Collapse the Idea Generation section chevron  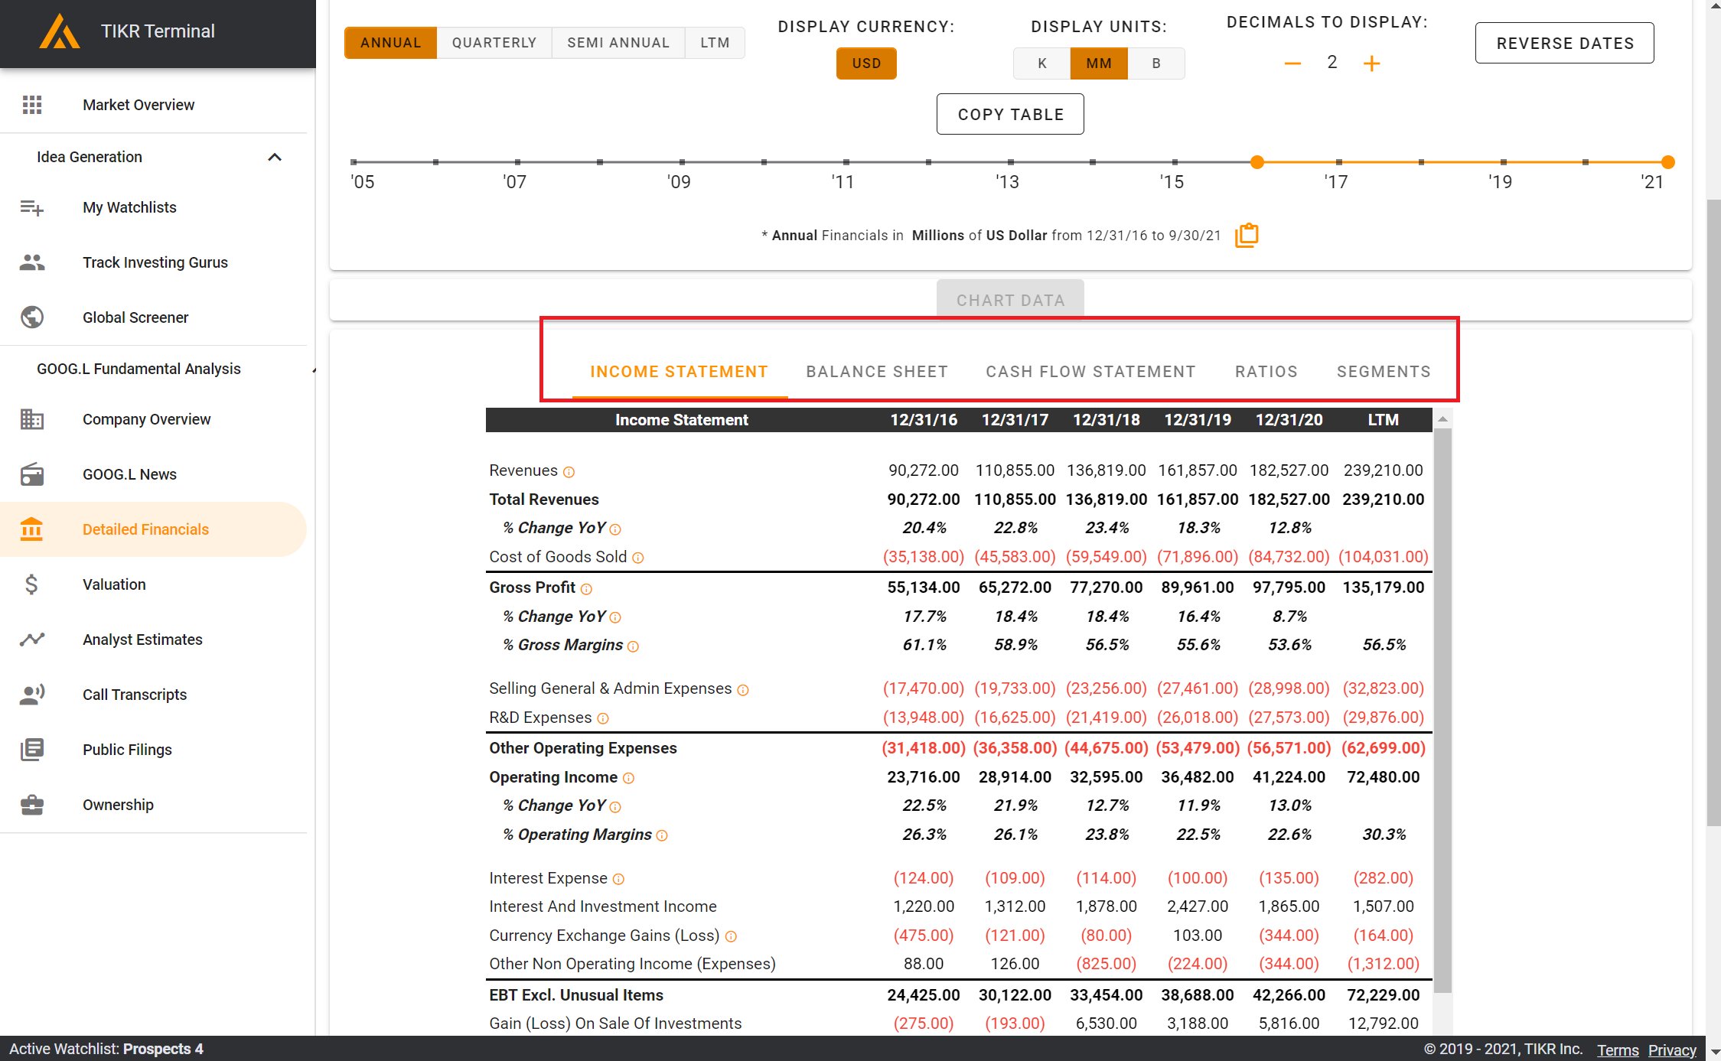[275, 157]
